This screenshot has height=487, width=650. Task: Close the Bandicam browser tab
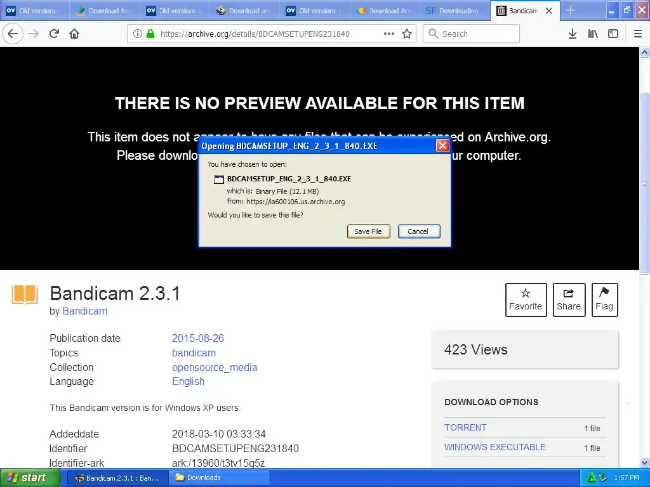(549, 11)
